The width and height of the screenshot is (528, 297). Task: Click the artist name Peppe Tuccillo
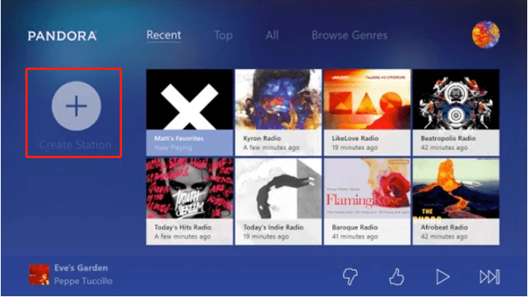(83, 281)
